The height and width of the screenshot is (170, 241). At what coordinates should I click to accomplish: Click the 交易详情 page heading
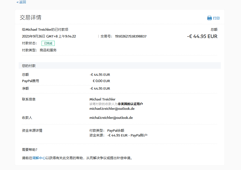[31, 18]
